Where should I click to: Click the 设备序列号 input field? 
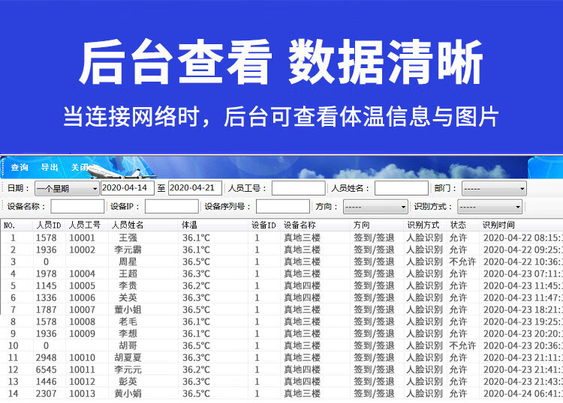(282, 206)
